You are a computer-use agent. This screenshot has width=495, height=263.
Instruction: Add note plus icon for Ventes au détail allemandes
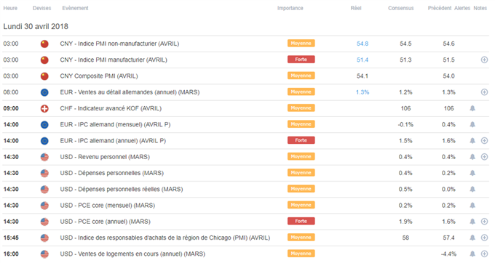click(484, 92)
